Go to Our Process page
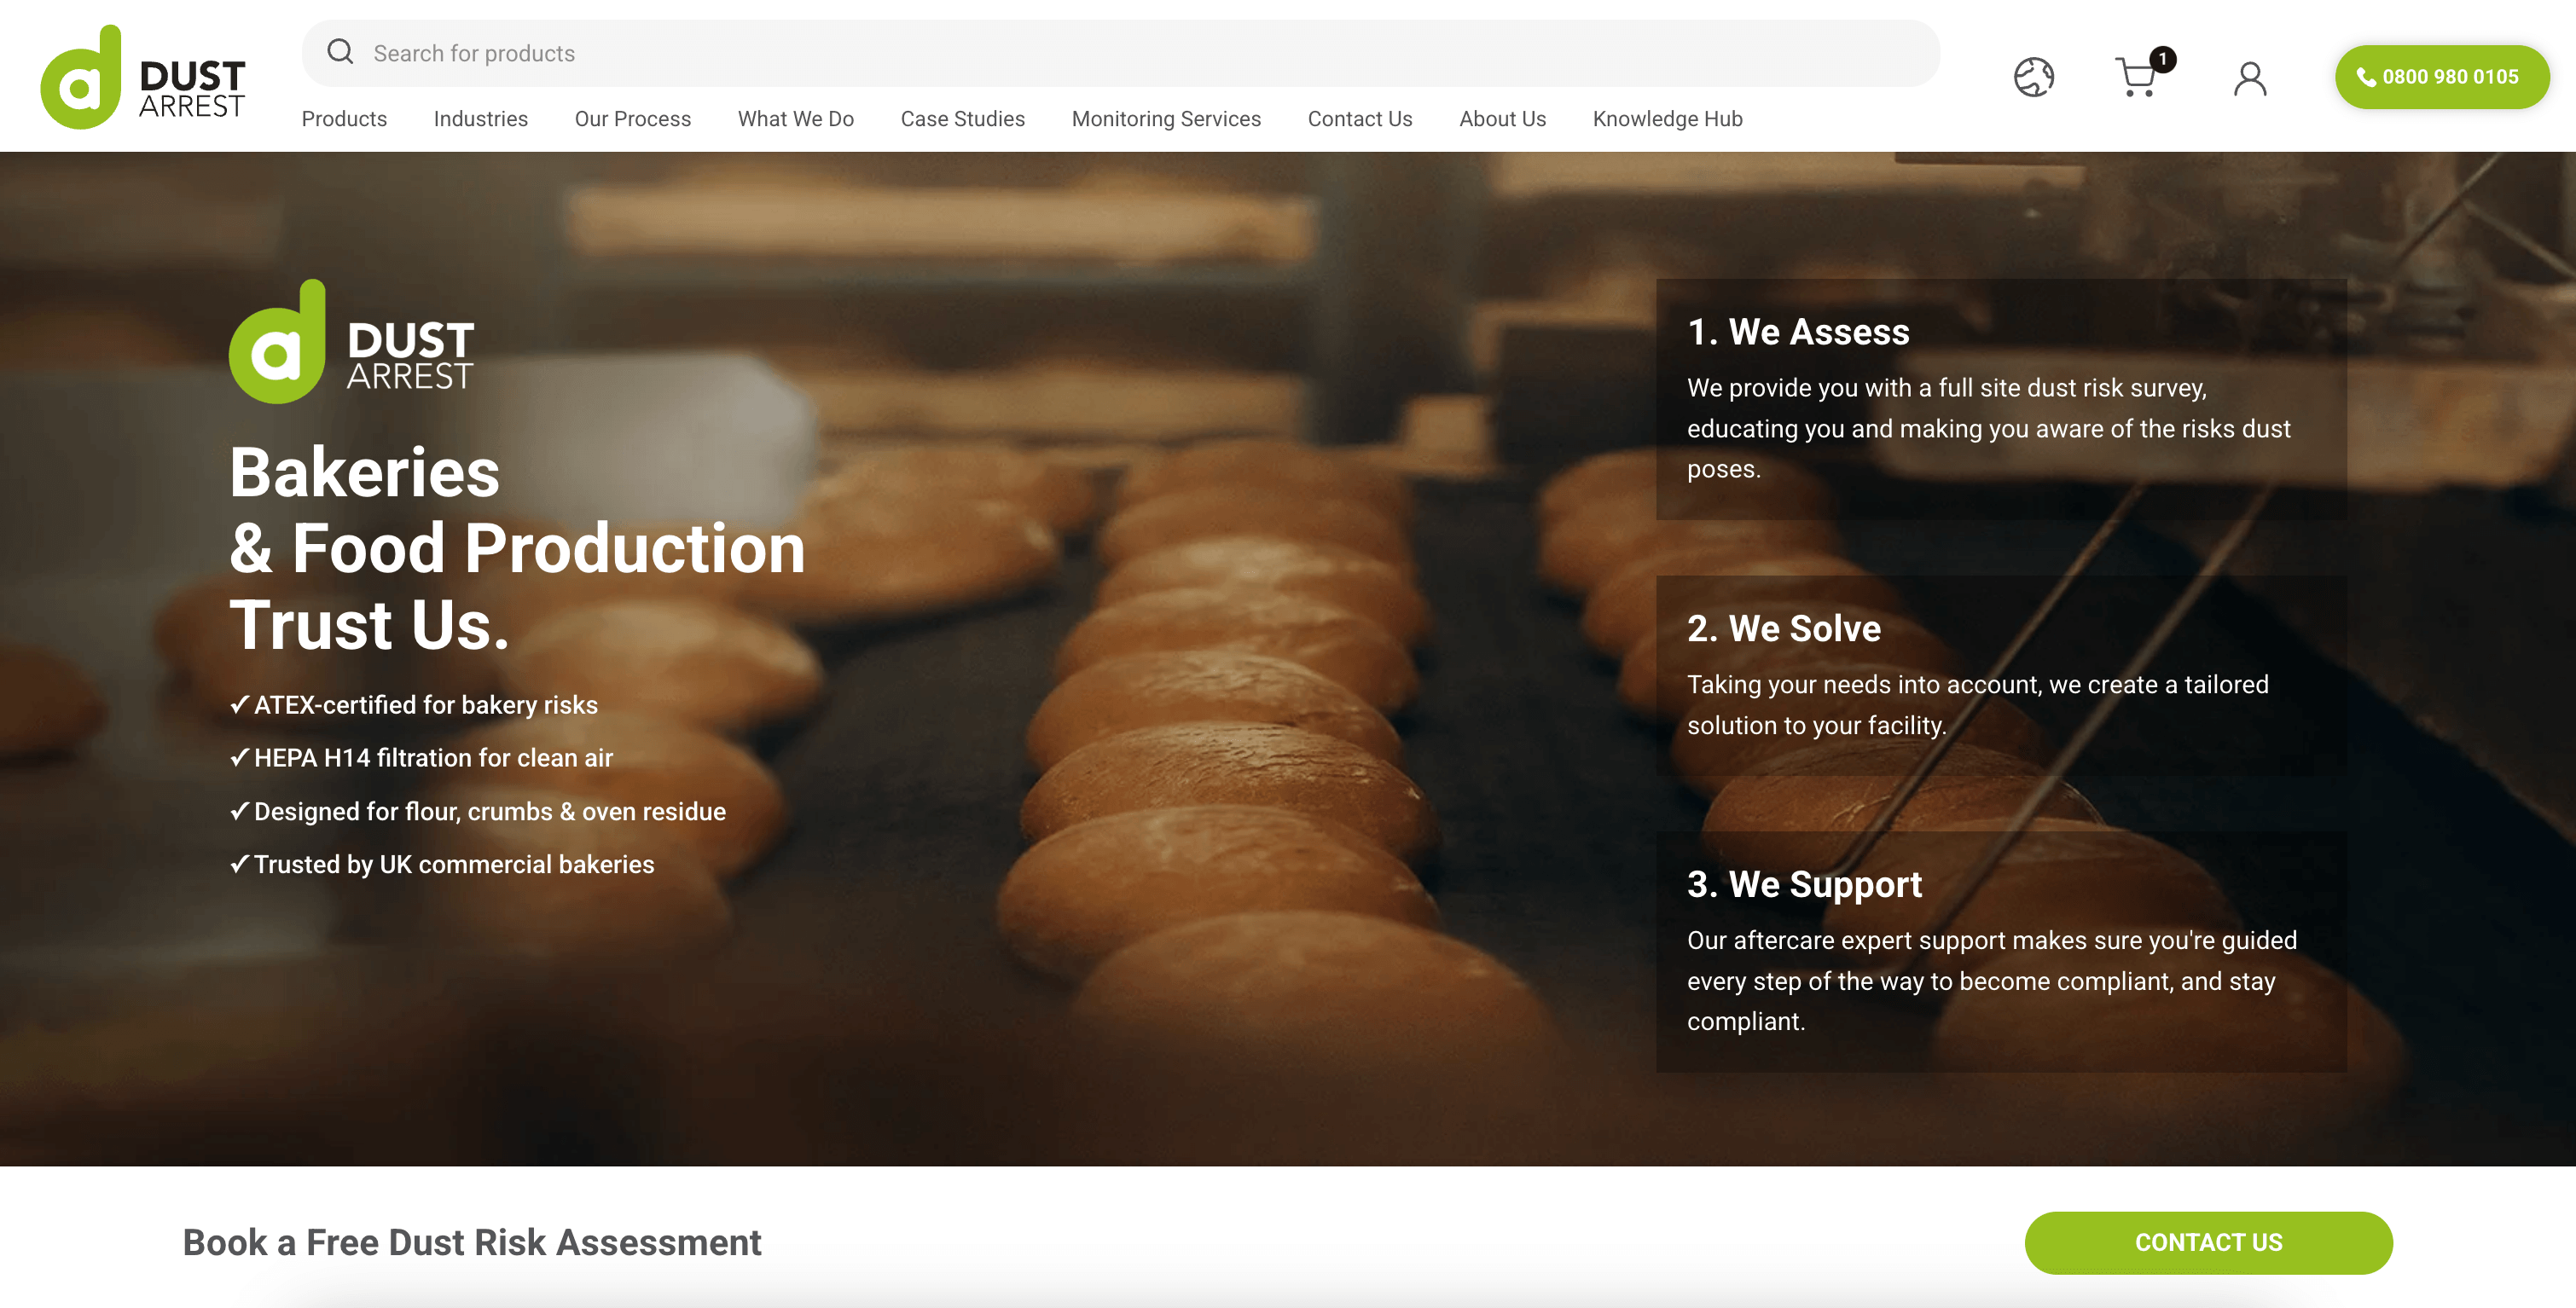Viewport: 2576px width, 1308px height. (632, 119)
